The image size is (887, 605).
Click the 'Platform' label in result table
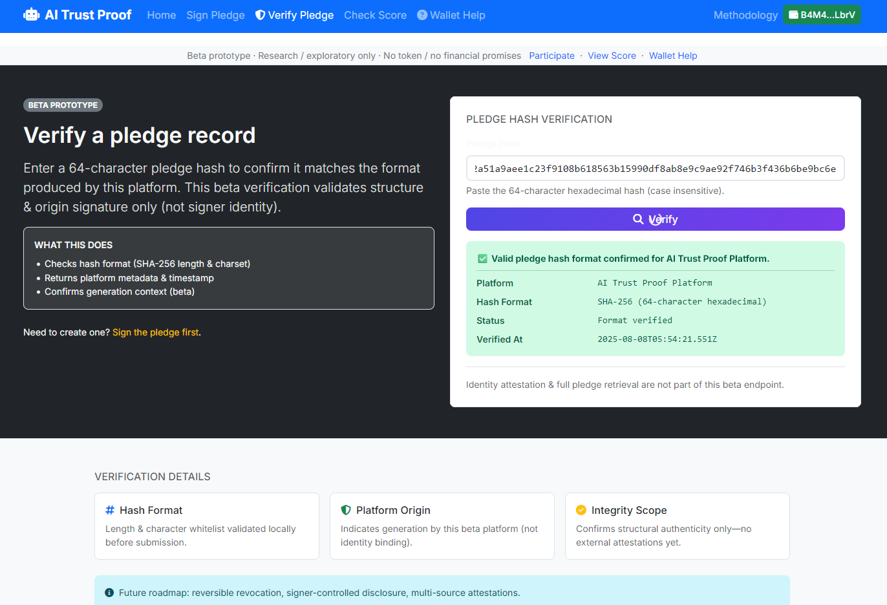pos(495,283)
